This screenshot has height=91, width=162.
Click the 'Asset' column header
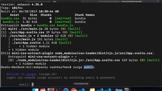pyautogui.click(x=14, y=15)
